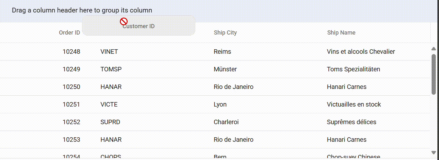439x160 pixels.
Task: Select order 10253 cell
Action: (x=71, y=140)
